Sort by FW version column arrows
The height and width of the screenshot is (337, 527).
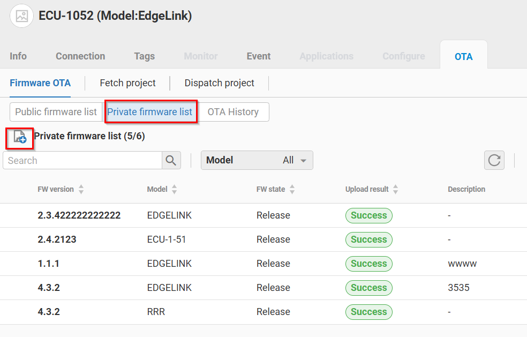click(81, 189)
